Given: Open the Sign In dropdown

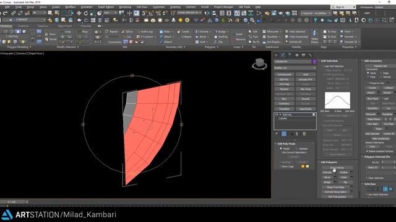Looking at the screenshot, I should 343,7.
